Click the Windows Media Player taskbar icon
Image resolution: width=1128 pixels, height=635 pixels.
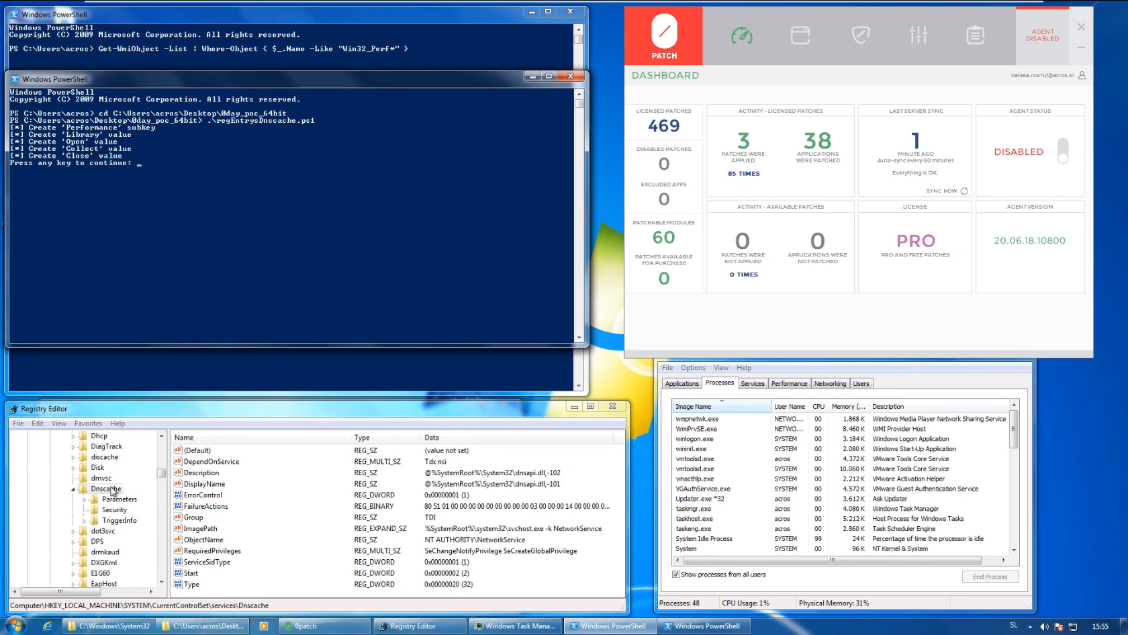[264, 626]
